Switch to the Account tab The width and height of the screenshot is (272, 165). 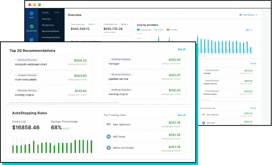pos(45,12)
